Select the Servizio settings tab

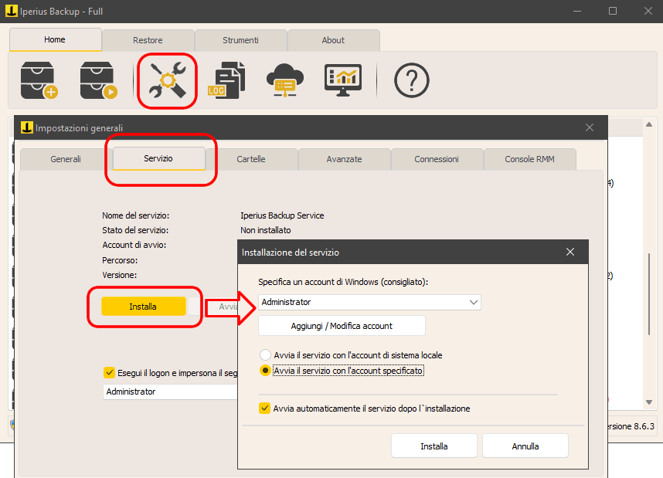click(x=158, y=158)
